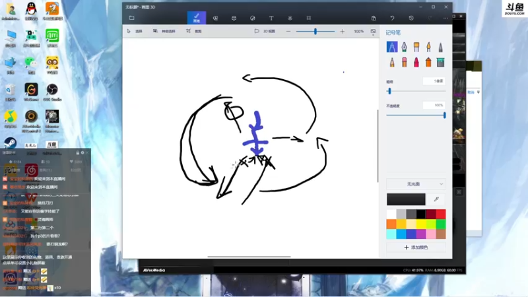
Task: Select the Fill bucket tool
Action: tap(440, 62)
